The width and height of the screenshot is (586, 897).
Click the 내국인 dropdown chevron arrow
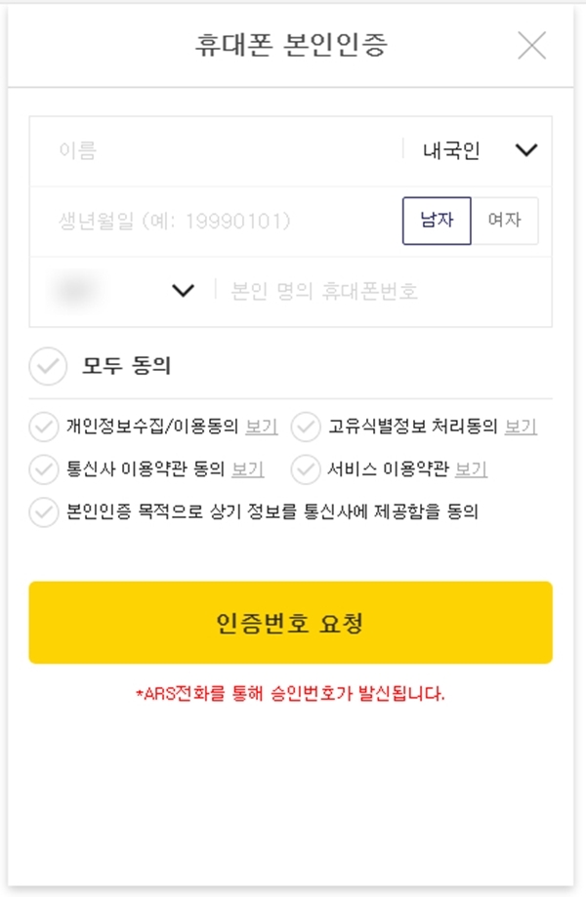click(x=526, y=151)
